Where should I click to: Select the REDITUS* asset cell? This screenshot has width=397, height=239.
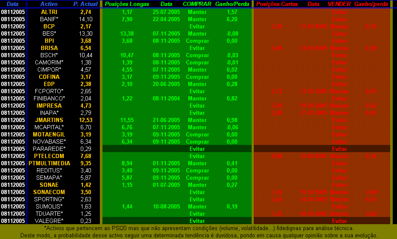point(49,170)
